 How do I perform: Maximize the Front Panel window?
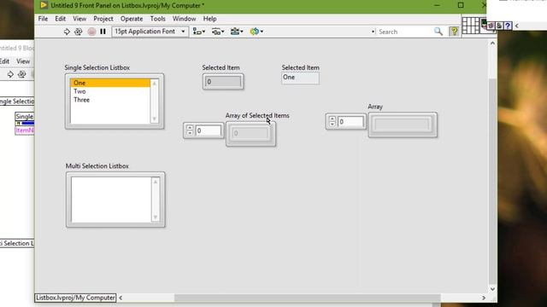tap(461, 5)
